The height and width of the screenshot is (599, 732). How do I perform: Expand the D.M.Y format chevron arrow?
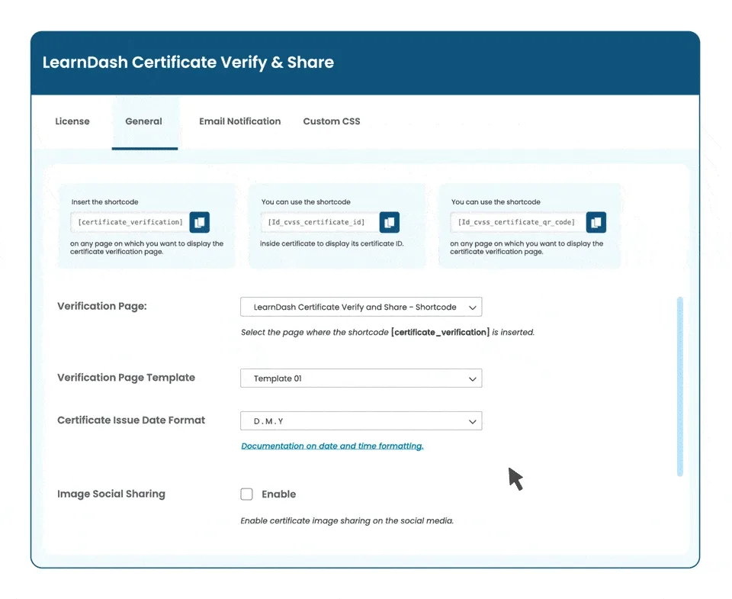coord(474,420)
